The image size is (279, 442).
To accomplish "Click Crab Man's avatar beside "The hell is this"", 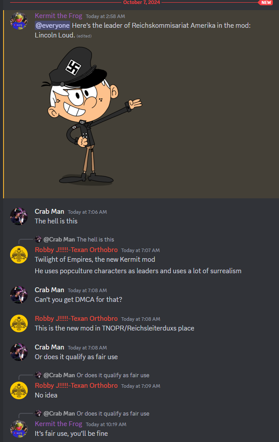I will coord(19,216).
